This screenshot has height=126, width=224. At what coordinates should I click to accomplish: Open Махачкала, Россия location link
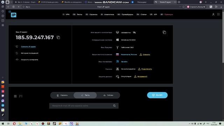(x=129, y=55)
